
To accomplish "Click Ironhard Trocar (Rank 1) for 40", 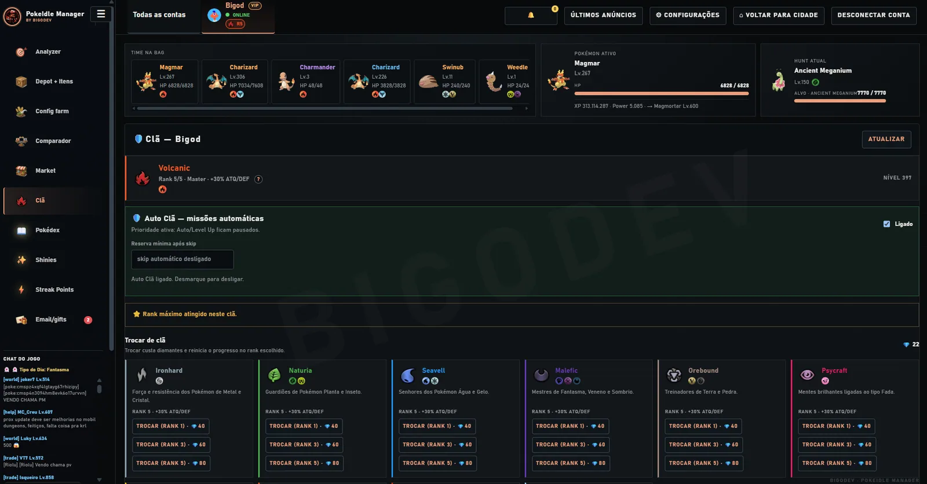I will click(171, 426).
